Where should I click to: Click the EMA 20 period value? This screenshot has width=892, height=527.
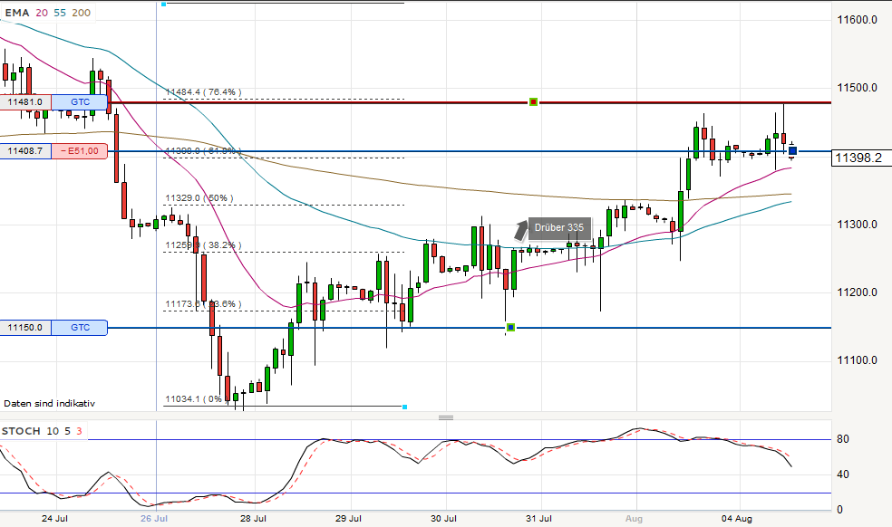coord(43,12)
